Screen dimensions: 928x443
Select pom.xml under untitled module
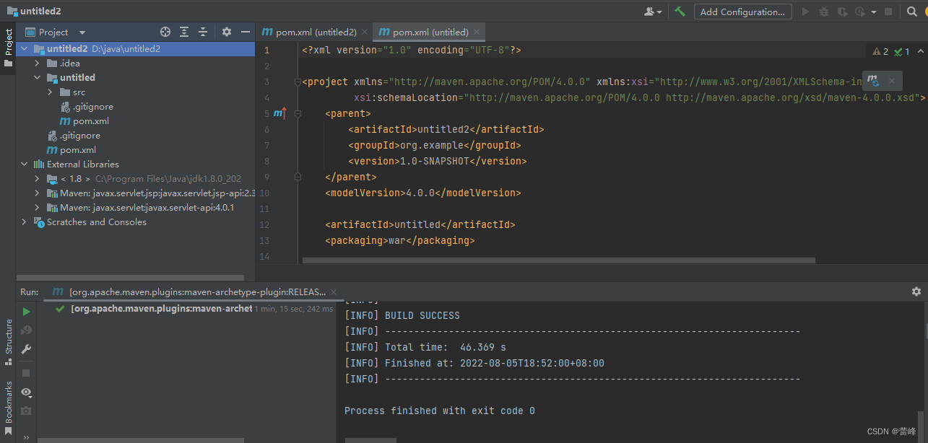click(x=84, y=121)
